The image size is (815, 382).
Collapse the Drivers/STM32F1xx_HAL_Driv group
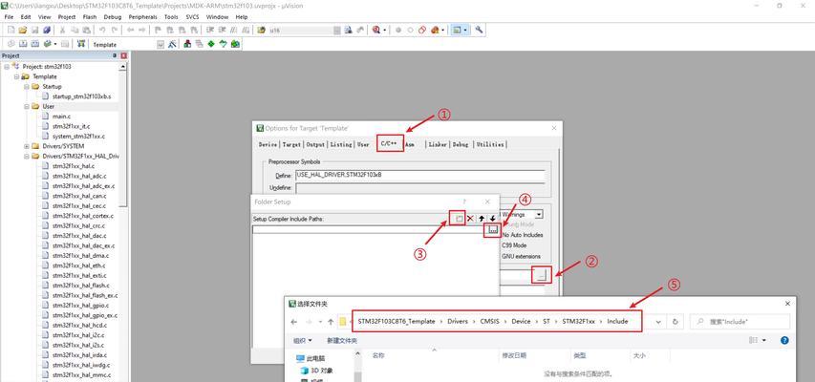(26, 156)
